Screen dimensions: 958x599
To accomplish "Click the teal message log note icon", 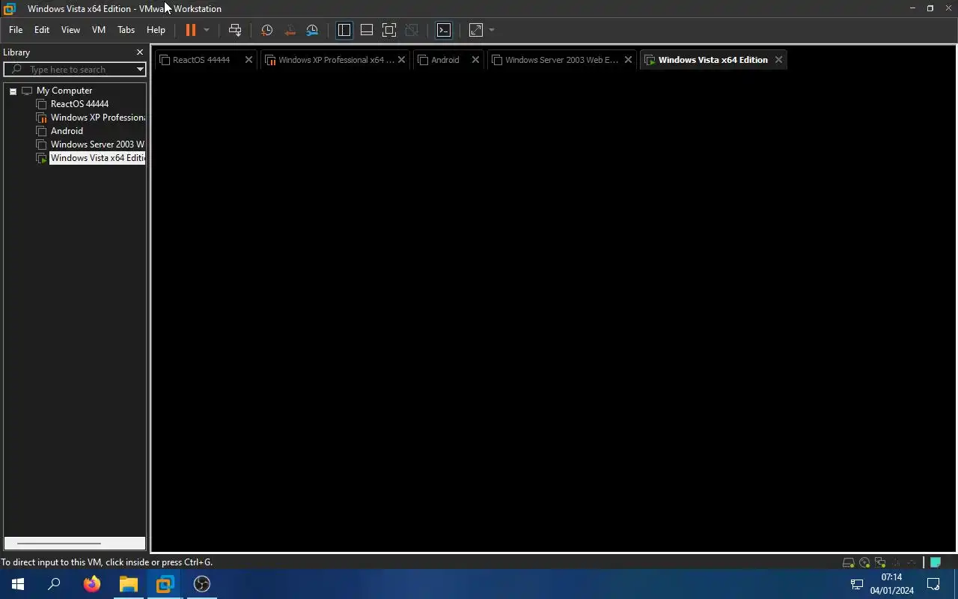I will [936, 562].
